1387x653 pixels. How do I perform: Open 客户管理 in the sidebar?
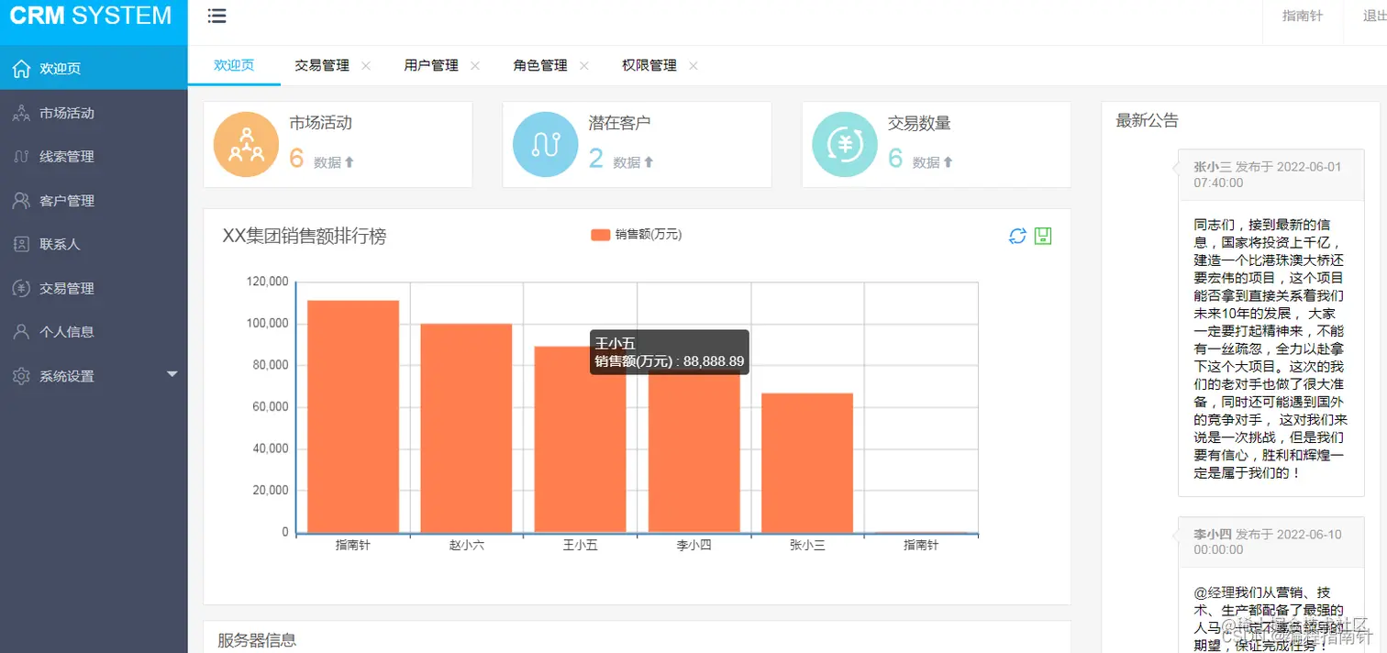94,200
